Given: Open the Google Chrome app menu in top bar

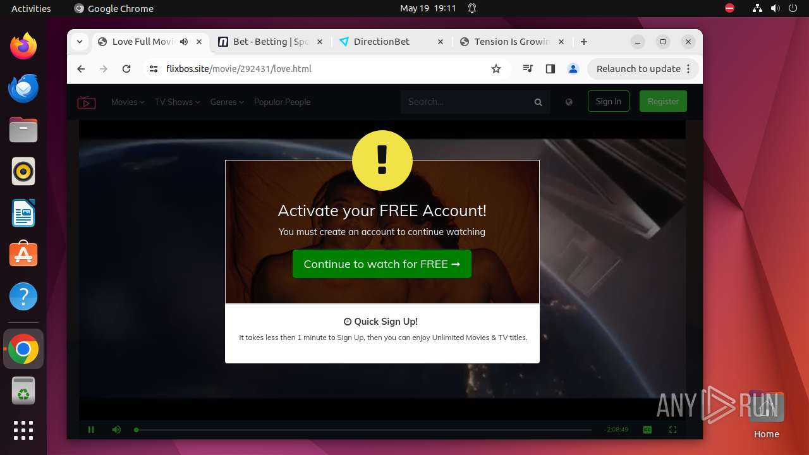Looking at the screenshot, I should pos(114,8).
